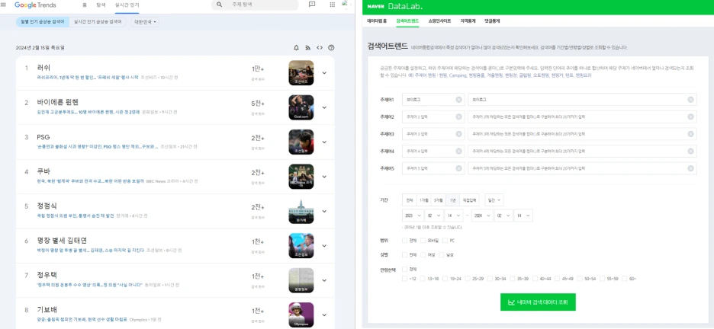Clear the 주제어4 topic name field
The image size is (714, 329).
tap(458, 151)
